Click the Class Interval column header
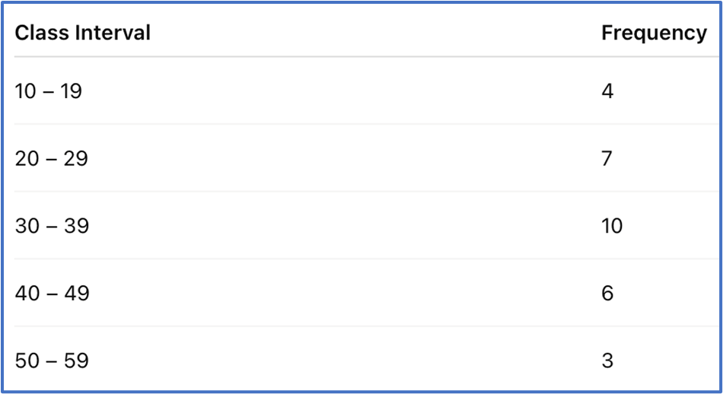Image resolution: width=723 pixels, height=394 pixels. coord(83,33)
